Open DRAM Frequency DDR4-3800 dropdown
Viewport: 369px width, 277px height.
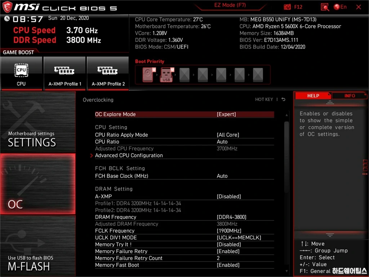click(x=184, y=217)
